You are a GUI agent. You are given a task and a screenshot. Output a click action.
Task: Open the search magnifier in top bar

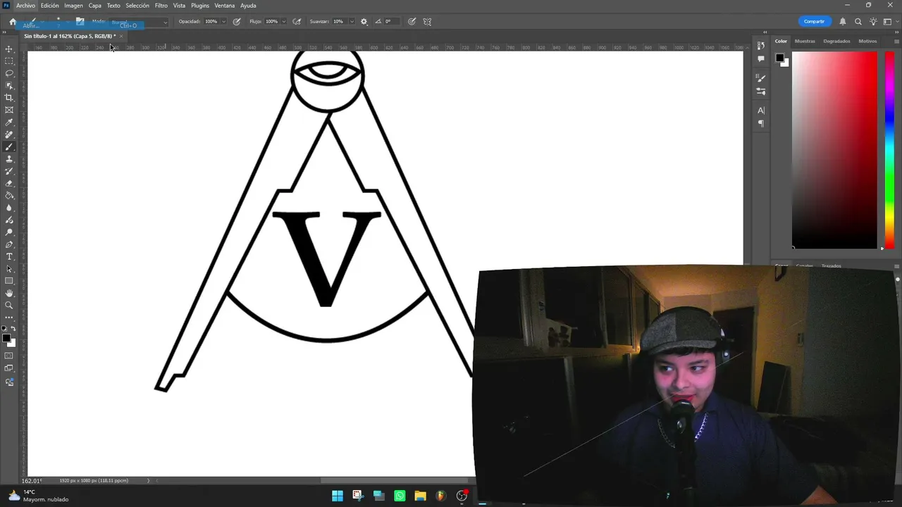[858, 21]
